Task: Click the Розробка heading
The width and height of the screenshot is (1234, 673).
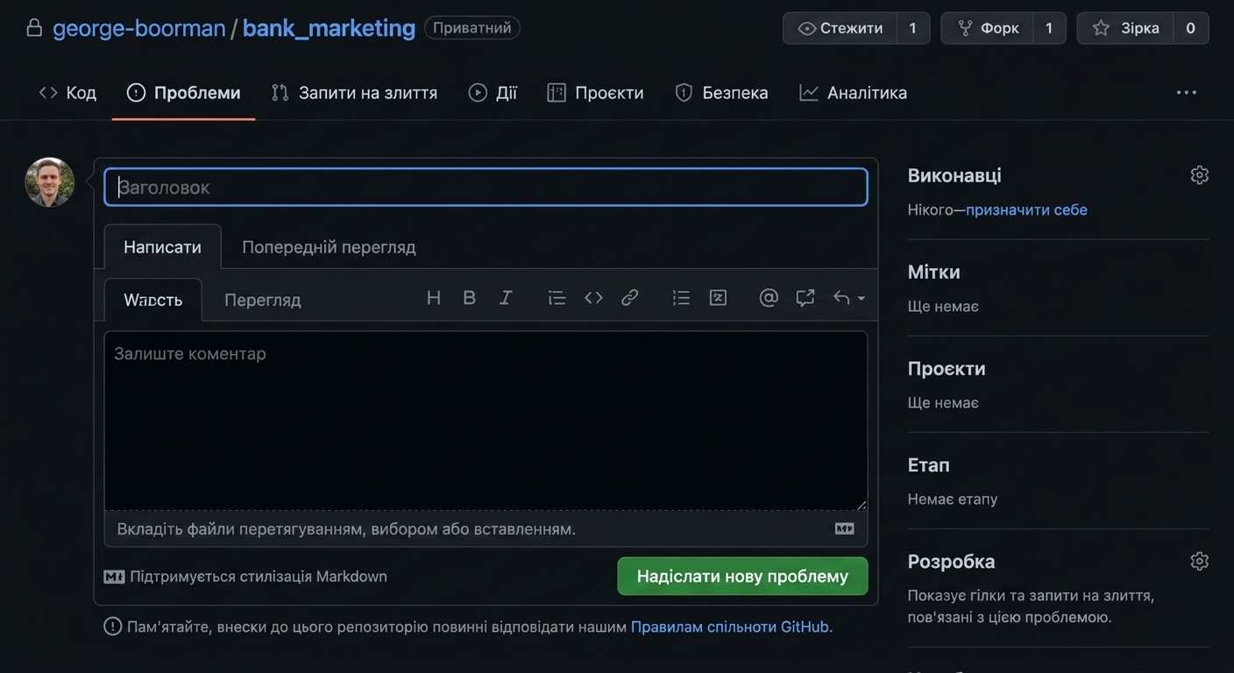Action: point(952,561)
